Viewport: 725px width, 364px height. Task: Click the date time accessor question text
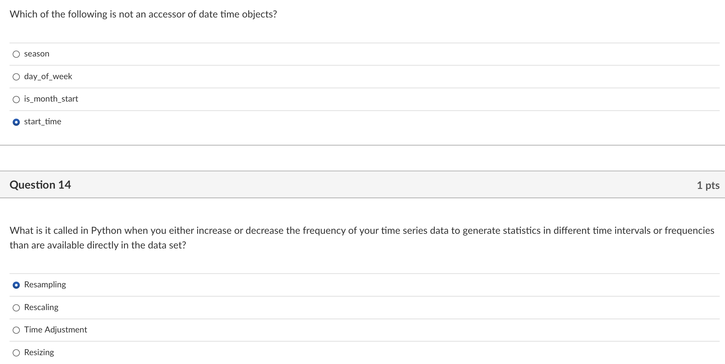[x=143, y=14]
